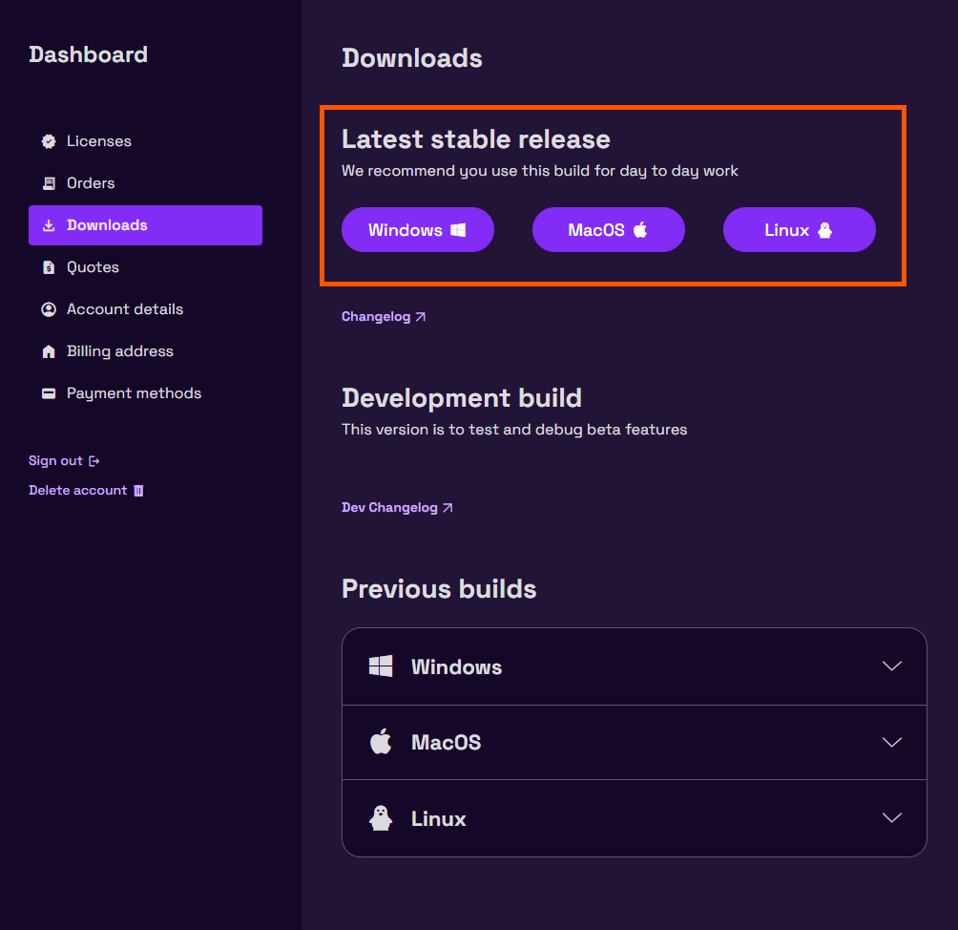Click the MacOS row label in Previous builds
The height and width of the screenshot is (930, 958).
(x=446, y=742)
